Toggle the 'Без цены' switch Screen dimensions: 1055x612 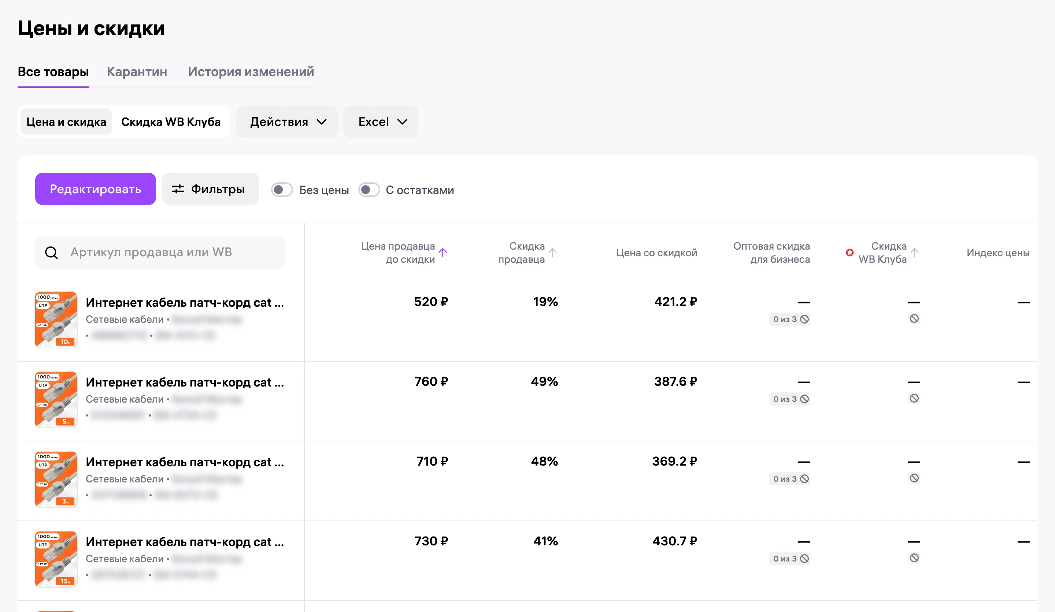pyautogui.click(x=282, y=190)
